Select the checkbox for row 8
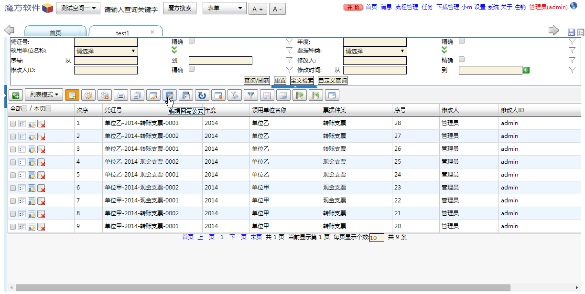585x294 pixels. [13, 214]
